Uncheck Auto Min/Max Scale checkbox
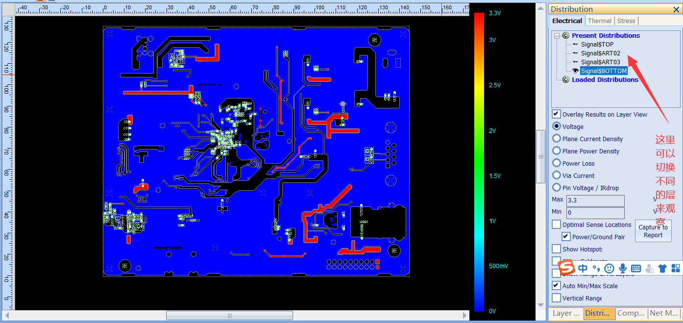 (x=557, y=286)
